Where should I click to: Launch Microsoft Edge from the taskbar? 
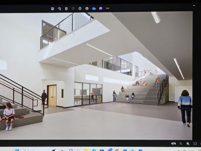[94, 150]
